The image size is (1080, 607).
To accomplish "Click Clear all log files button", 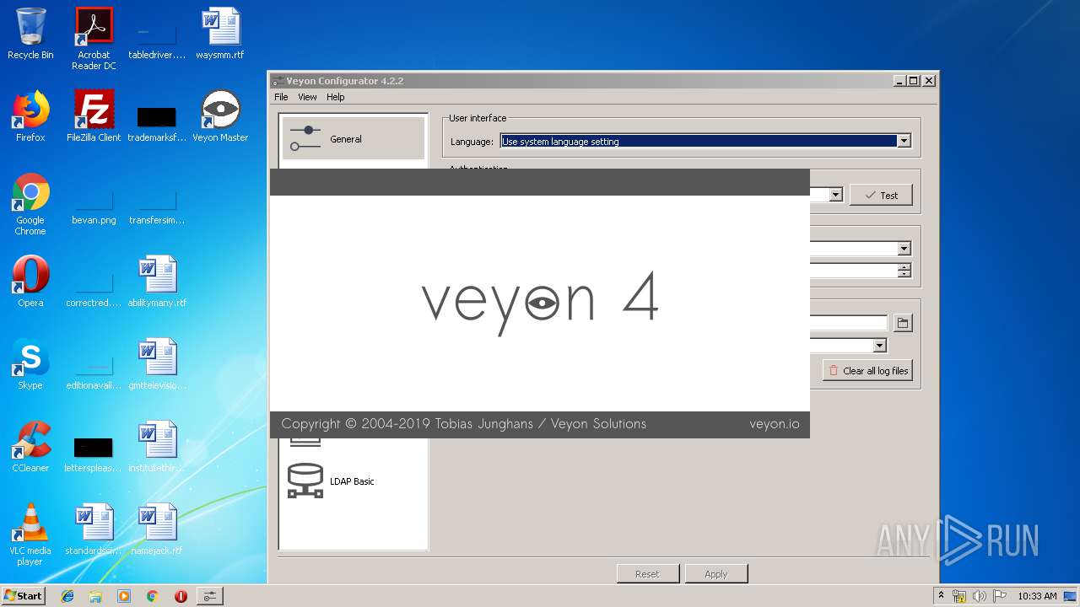I will pyautogui.click(x=868, y=370).
